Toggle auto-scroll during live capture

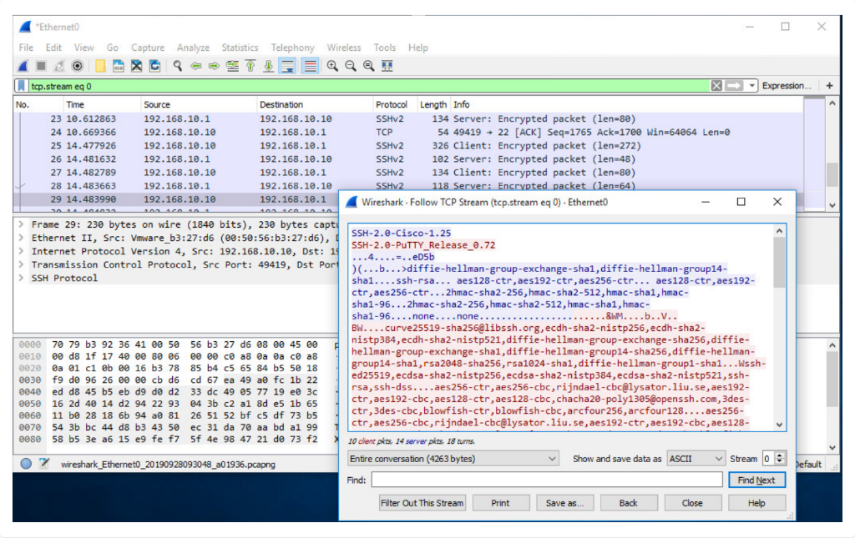click(287, 66)
